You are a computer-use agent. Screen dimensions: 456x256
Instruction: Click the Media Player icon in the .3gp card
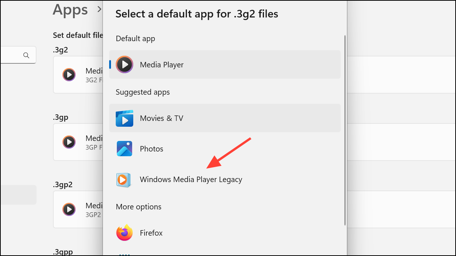69,142
